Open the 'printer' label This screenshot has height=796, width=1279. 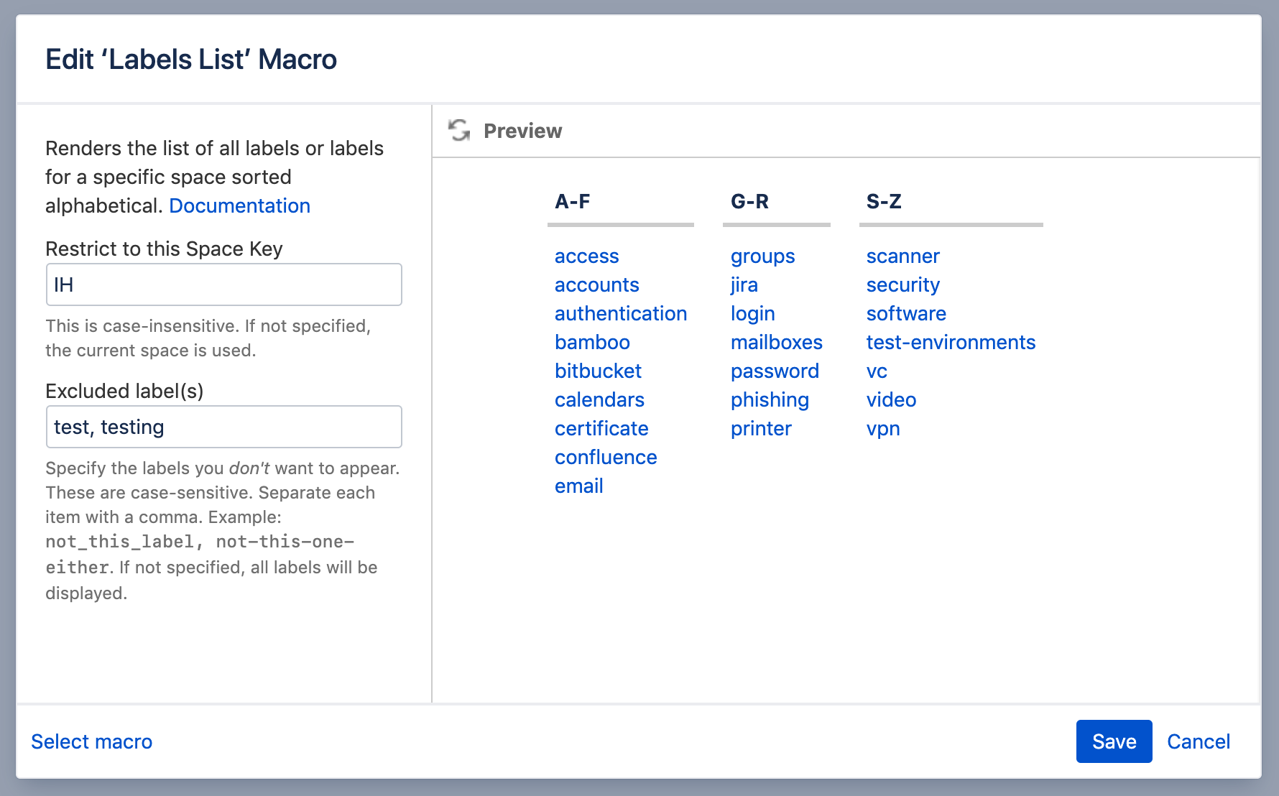(x=761, y=429)
